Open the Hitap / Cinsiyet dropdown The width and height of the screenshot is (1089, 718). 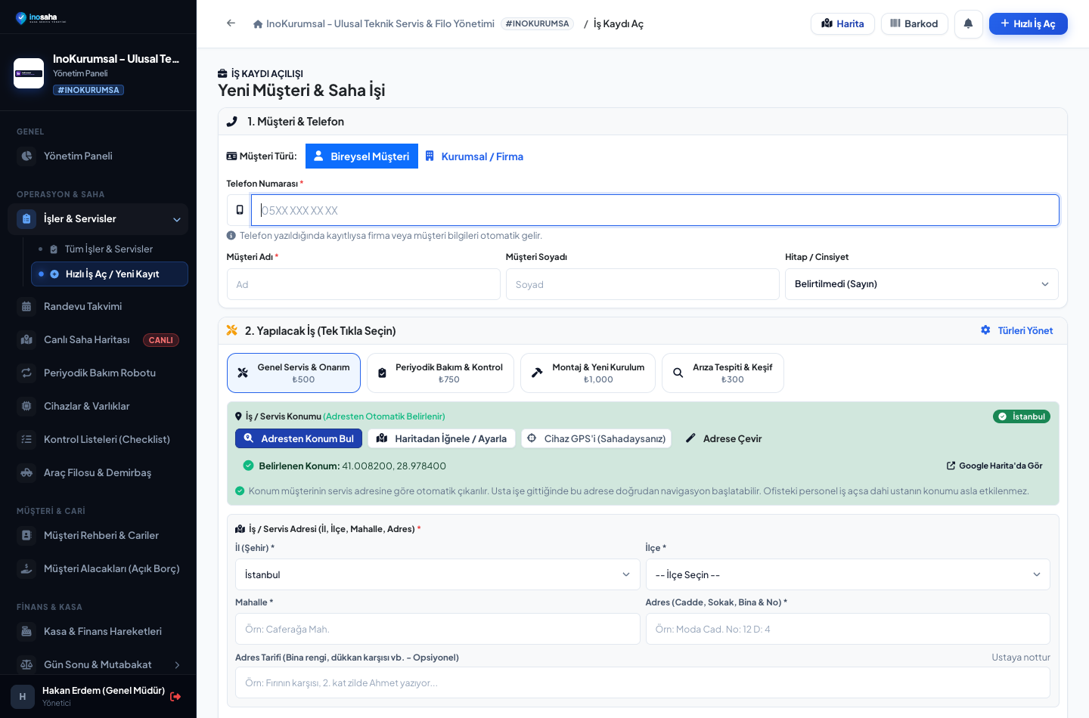click(x=922, y=284)
